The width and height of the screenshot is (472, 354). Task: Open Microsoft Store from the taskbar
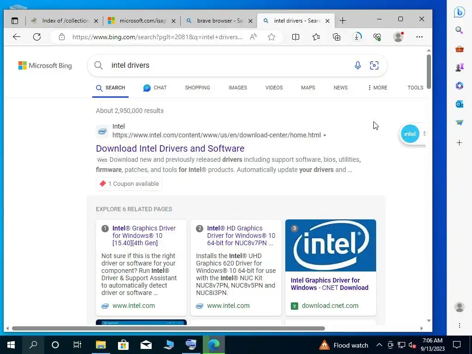(123, 345)
